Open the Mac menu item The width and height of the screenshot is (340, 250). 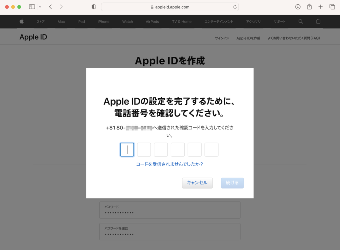[x=61, y=22]
